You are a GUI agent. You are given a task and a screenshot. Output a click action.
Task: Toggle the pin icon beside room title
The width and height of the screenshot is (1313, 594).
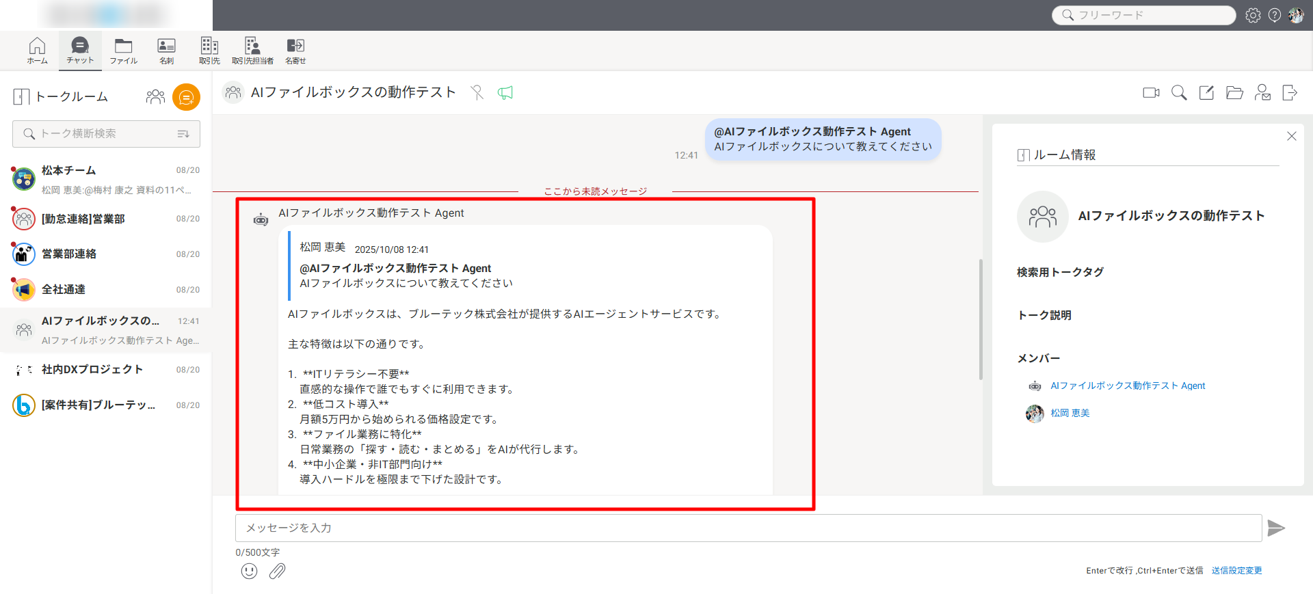[x=477, y=92]
